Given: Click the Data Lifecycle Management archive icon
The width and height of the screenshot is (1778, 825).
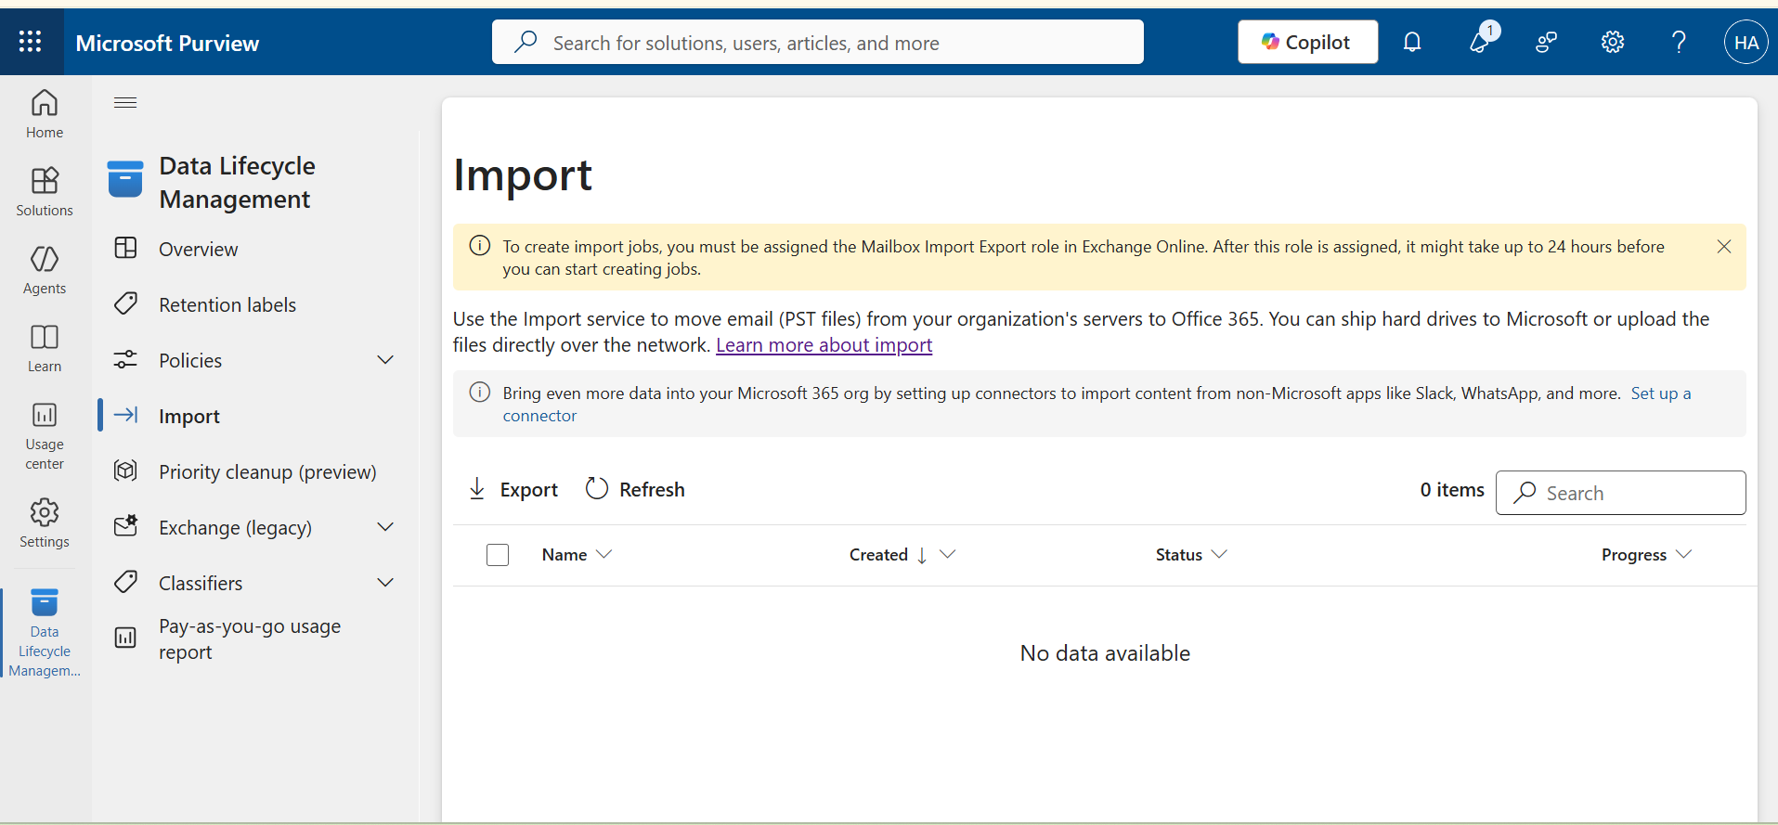Looking at the screenshot, I should 125,179.
